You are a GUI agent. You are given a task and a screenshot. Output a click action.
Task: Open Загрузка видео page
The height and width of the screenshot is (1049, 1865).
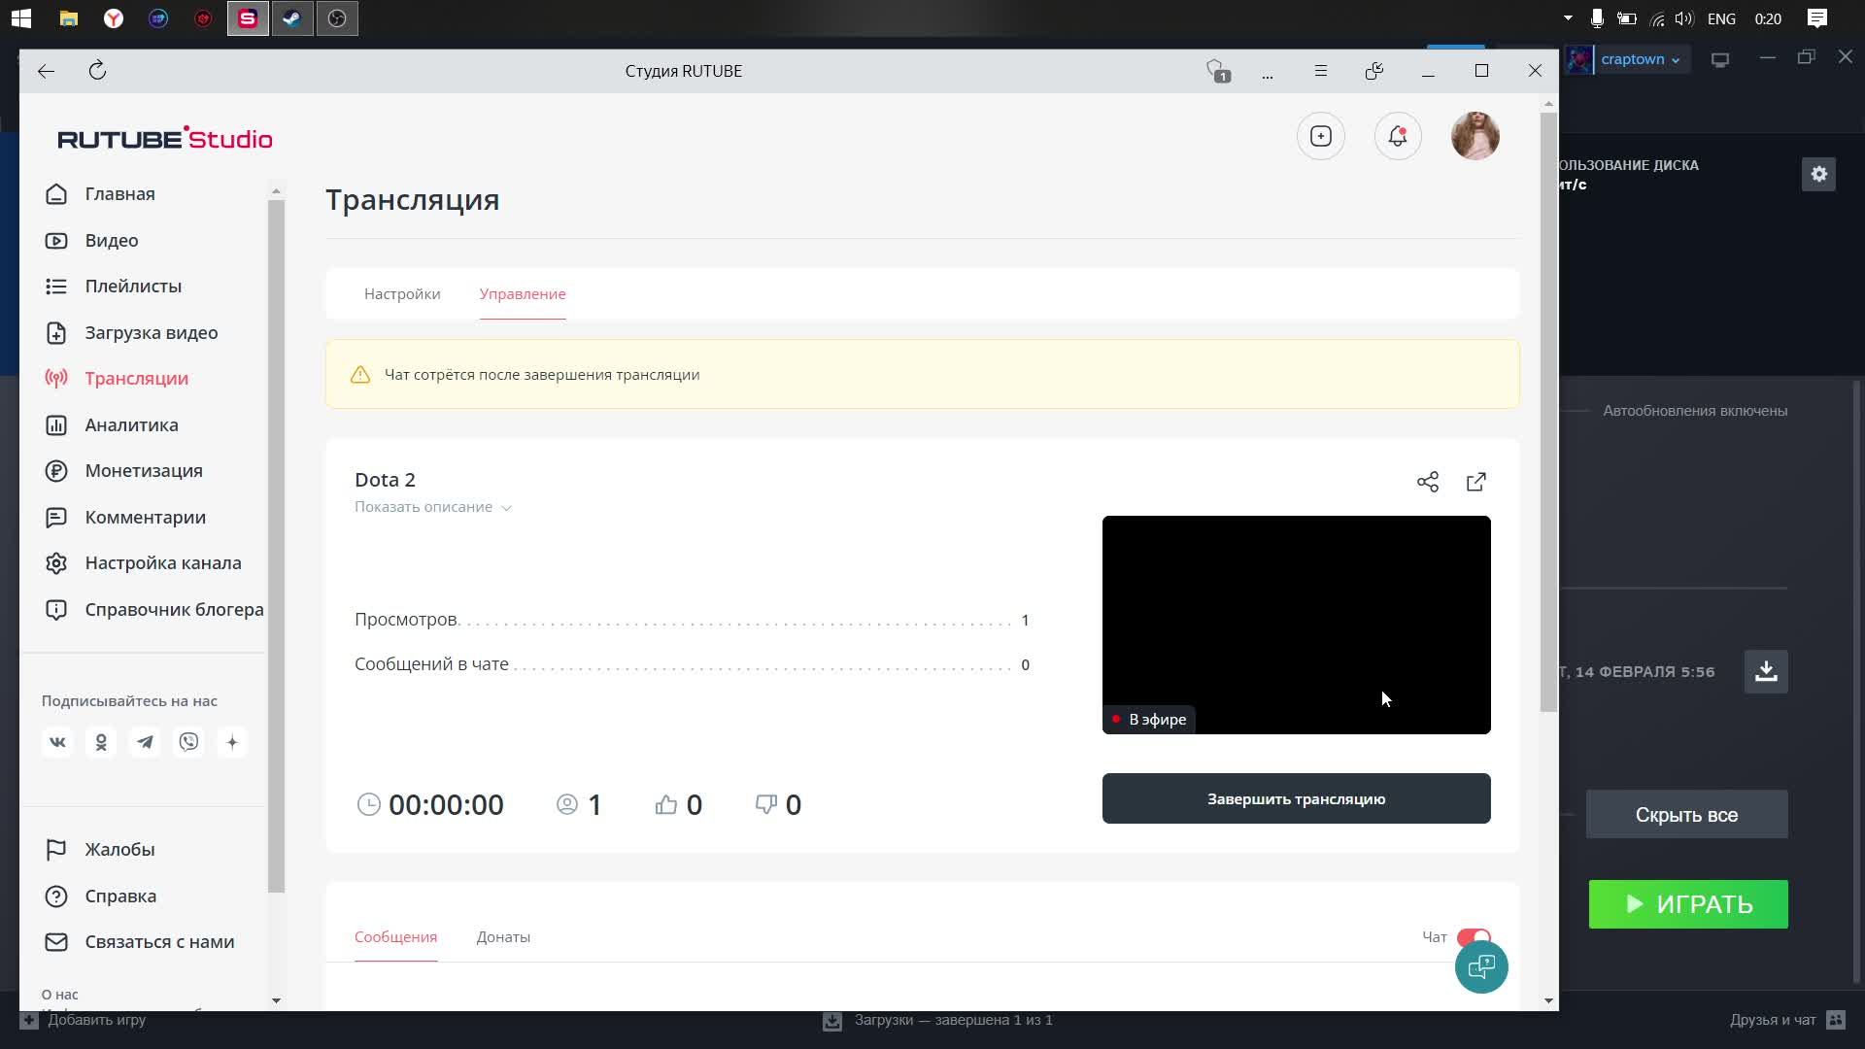pyautogui.click(x=151, y=333)
